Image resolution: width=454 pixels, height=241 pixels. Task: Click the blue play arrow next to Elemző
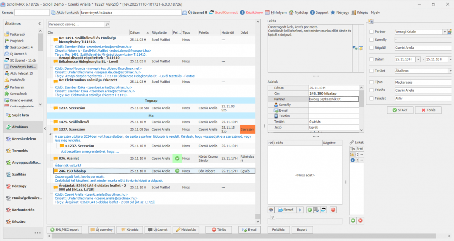coord(300,210)
